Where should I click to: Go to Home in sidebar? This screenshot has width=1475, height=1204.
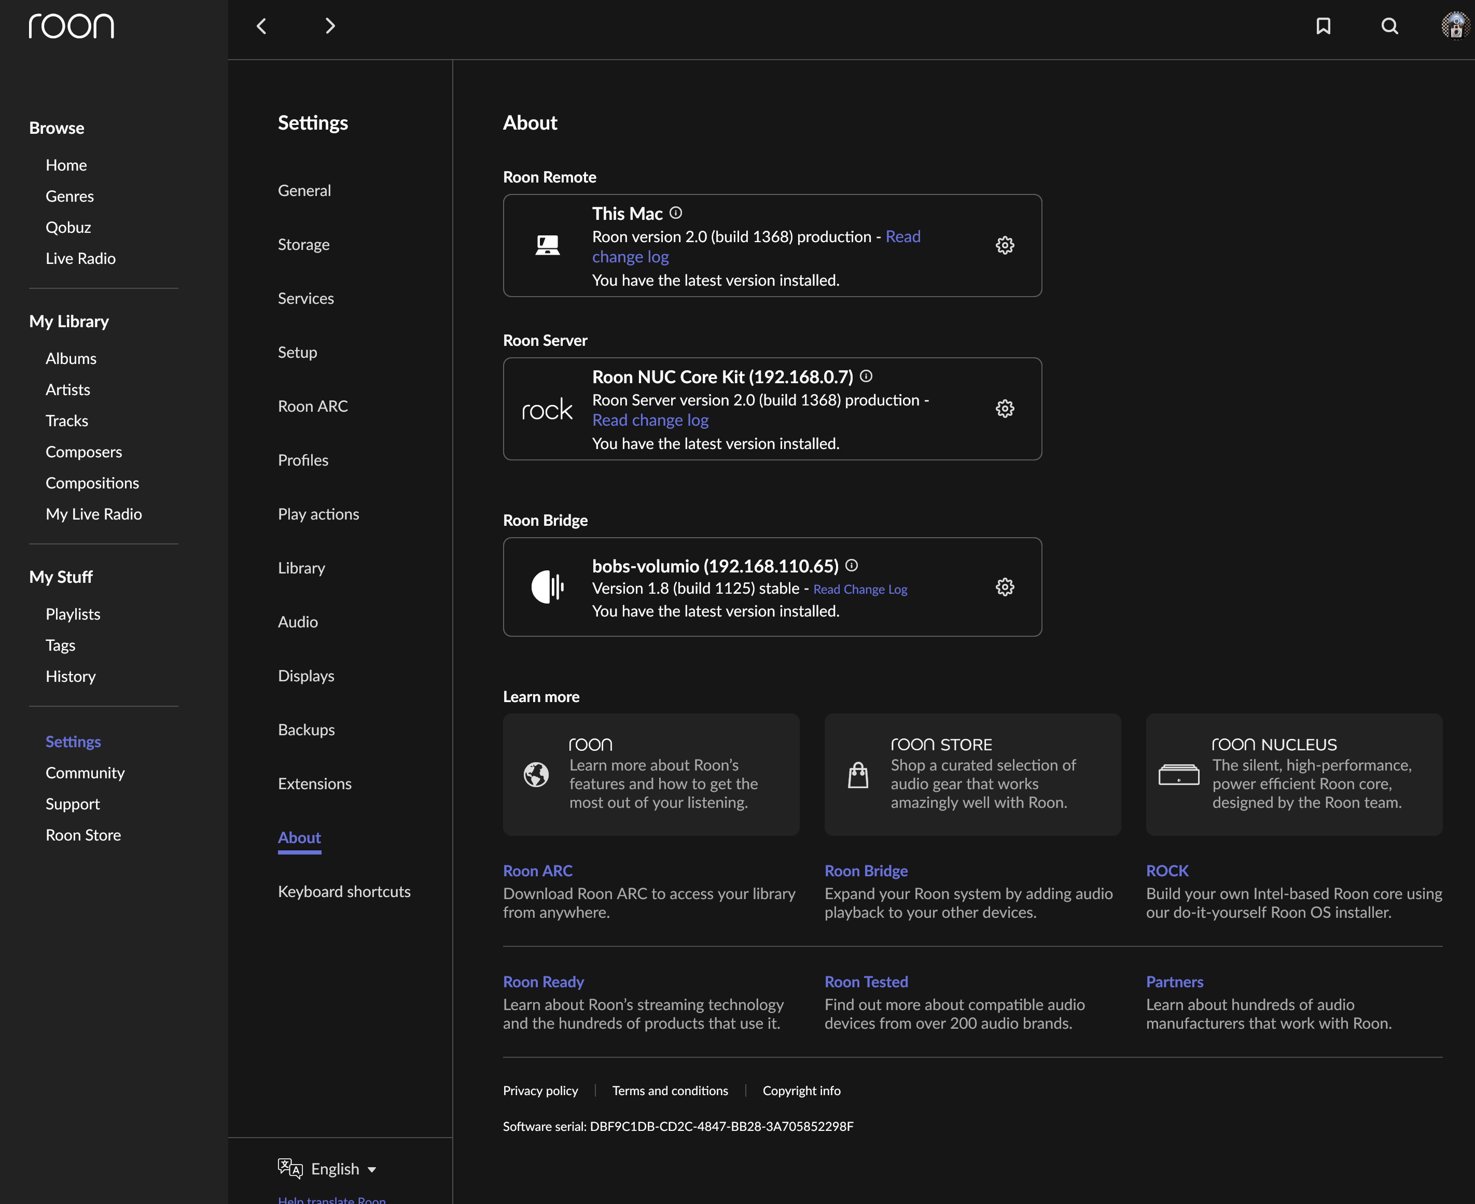pyautogui.click(x=66, y=165)
